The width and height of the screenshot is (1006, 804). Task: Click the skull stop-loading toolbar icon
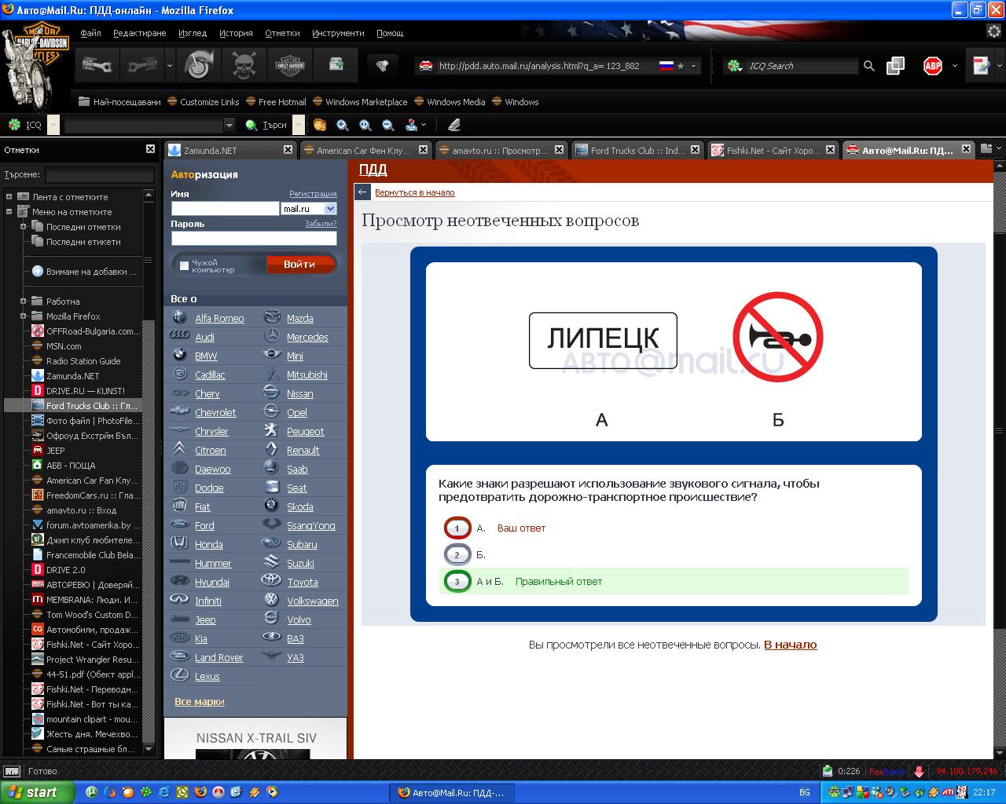244,66
